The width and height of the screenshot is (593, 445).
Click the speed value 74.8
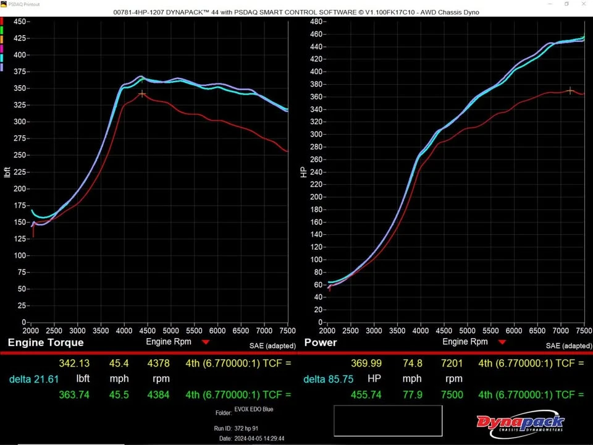[413, 363]
